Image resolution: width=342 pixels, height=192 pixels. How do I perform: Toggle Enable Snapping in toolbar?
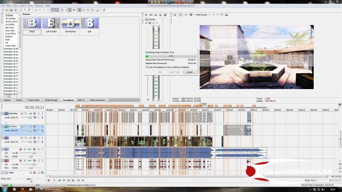[53, 10]
